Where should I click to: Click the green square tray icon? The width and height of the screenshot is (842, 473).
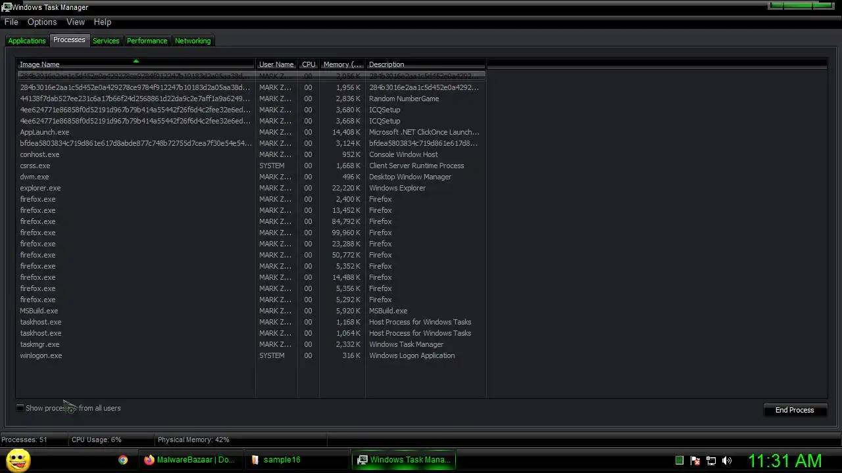(680, 461)
